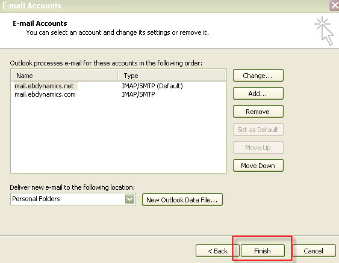The width and height of the screenshot is (339, 263).
Task: Expand the Personal Folders dropdown arrow
Action: click(129, 199)
